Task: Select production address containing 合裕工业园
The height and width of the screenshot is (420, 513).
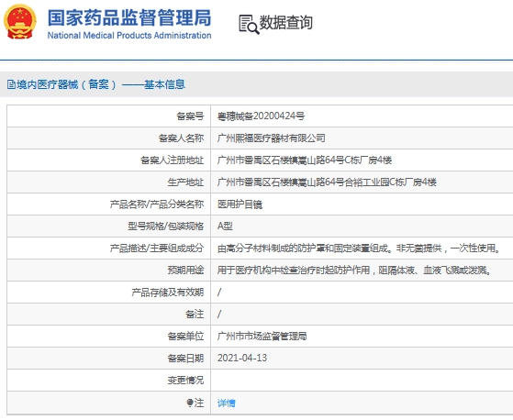Action: point(327,182)
